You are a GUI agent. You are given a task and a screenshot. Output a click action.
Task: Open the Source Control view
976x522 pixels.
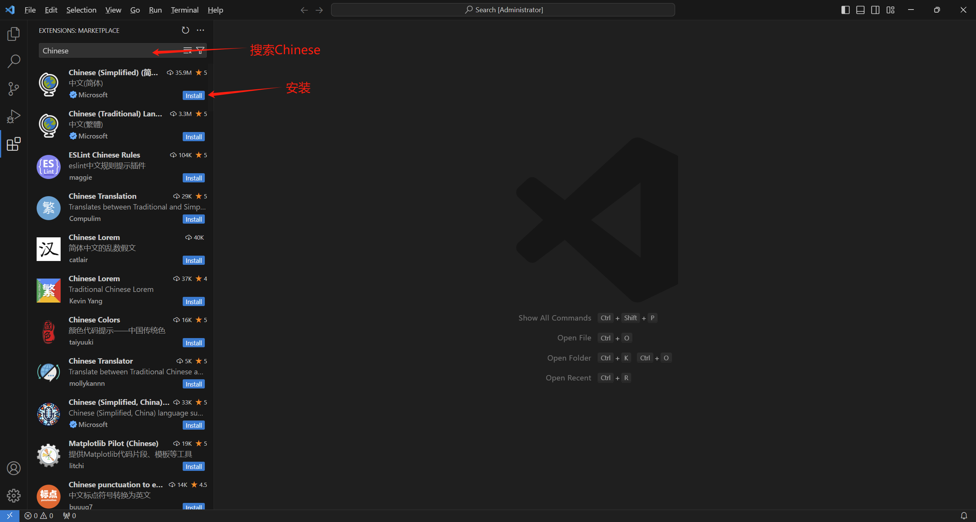click(13, 89)
